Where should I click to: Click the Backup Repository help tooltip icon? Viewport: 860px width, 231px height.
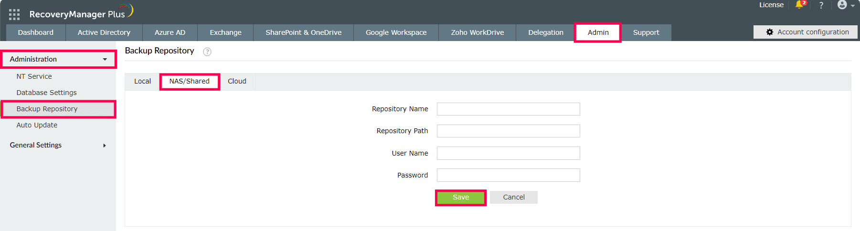[207, 52]
